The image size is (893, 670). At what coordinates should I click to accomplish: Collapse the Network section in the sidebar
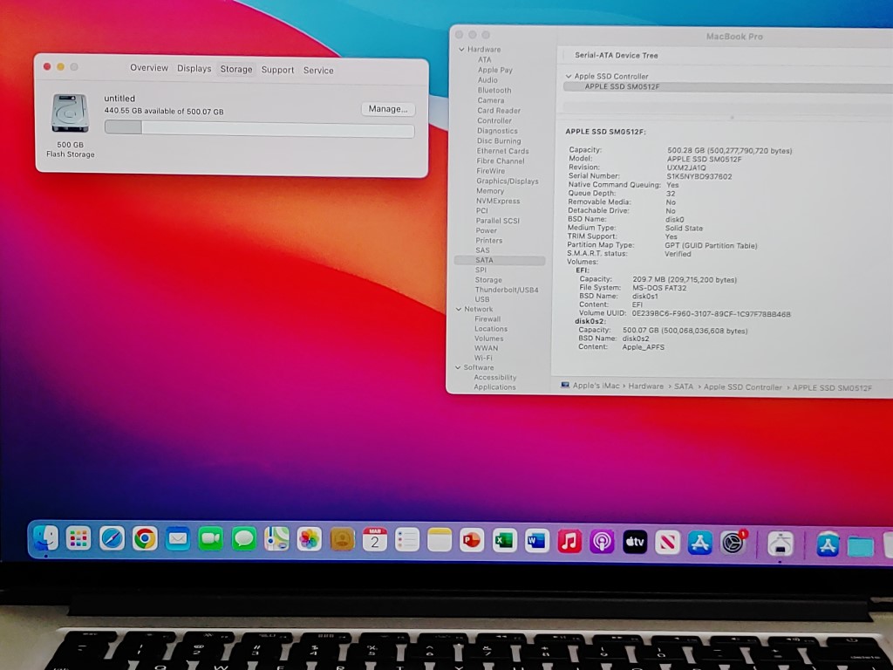pyautogui.click(x=459, y=309)
